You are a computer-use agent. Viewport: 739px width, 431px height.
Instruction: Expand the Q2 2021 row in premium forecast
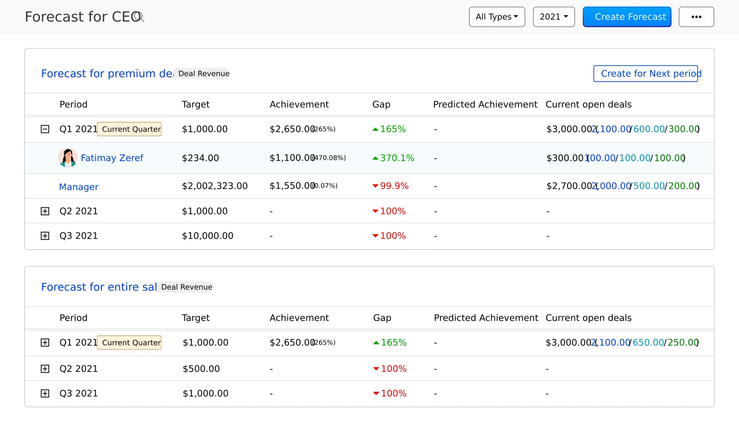pyautogui.click(x=45, y=211)
